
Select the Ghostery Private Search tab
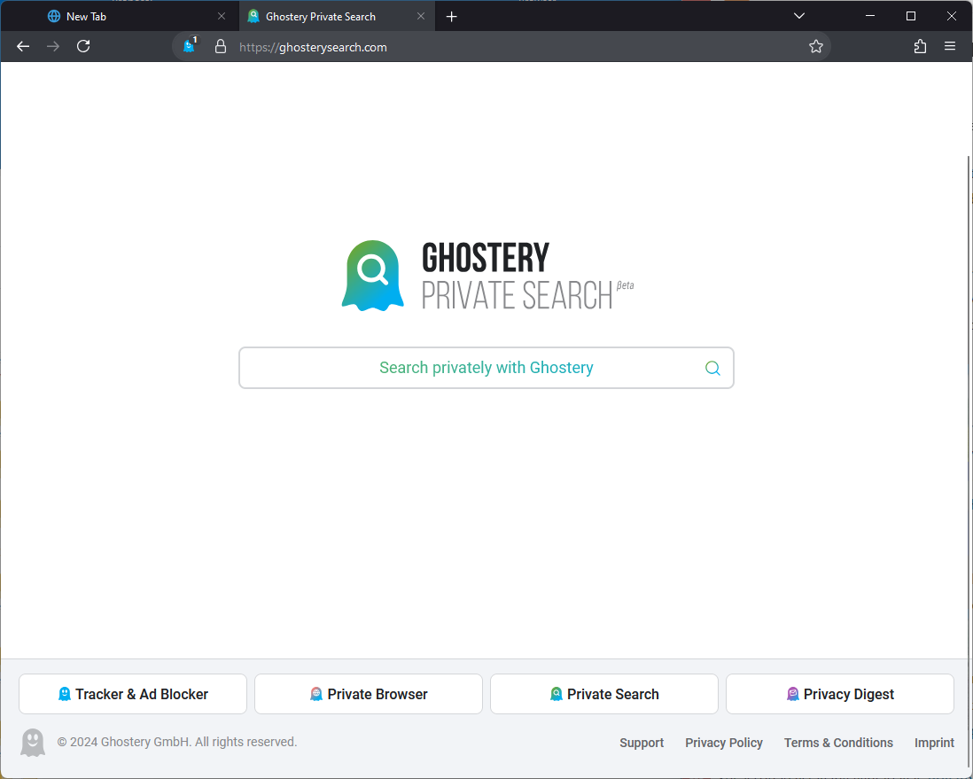pos(321,16)
